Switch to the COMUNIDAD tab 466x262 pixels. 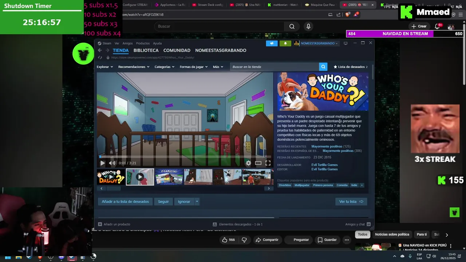(x=177, y=51)
